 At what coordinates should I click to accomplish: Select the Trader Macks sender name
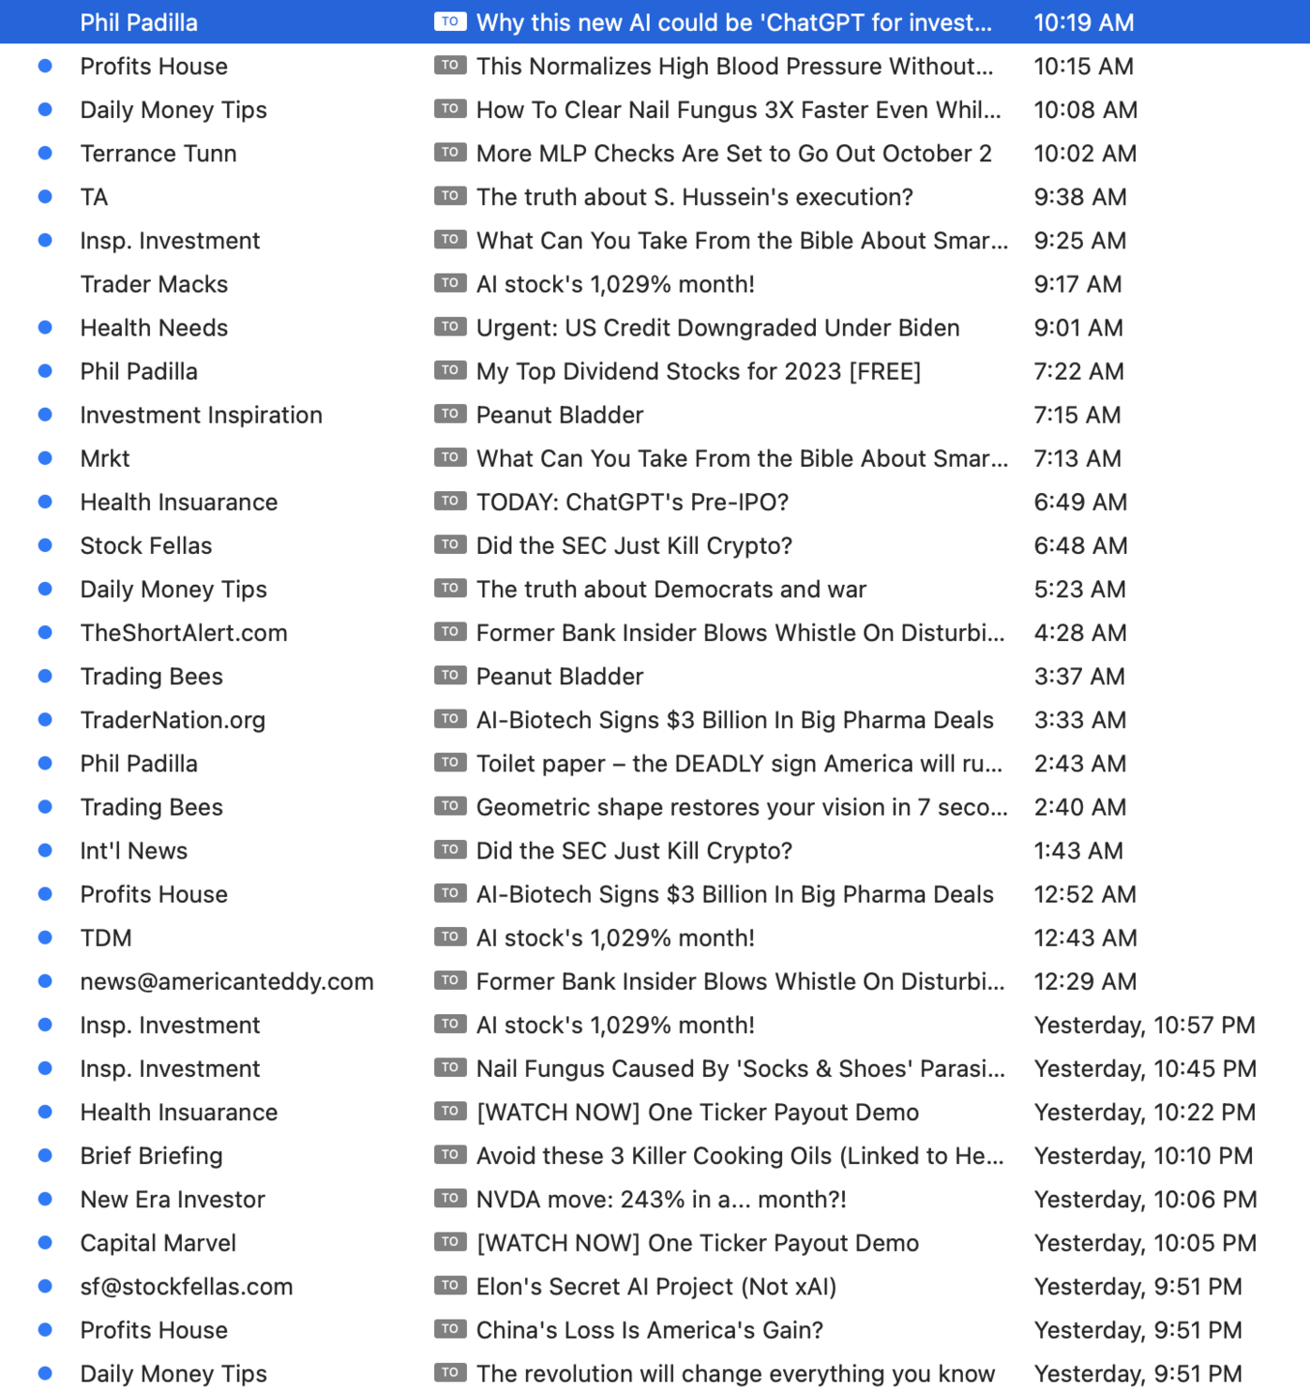[x=154, y=284]
